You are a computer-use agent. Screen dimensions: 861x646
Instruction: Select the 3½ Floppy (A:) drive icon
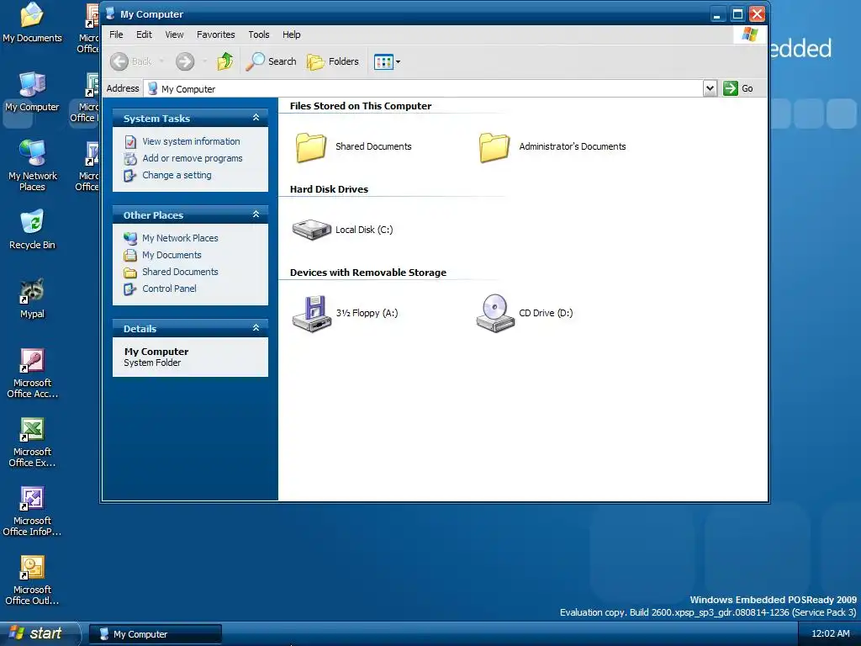tap(311, 313)
